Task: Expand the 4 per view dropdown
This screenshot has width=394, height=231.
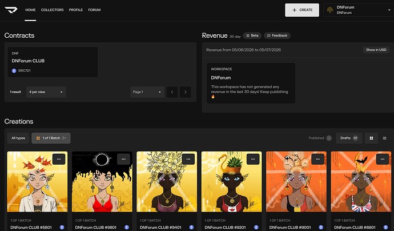Action: click(x=46, y=92)
